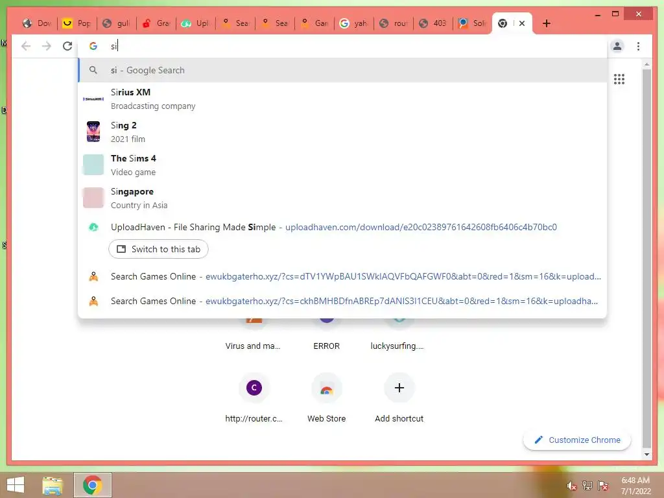The width and height of the screenshot is (664, 498).
Task: Open the luckysurfing shortcut
Action: 399,335
